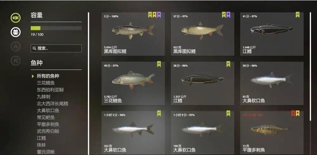Select the dimmed house storage icon
The width and height of the screenshot is (317, 155).
pyautogui.click(x=16, y=61)
